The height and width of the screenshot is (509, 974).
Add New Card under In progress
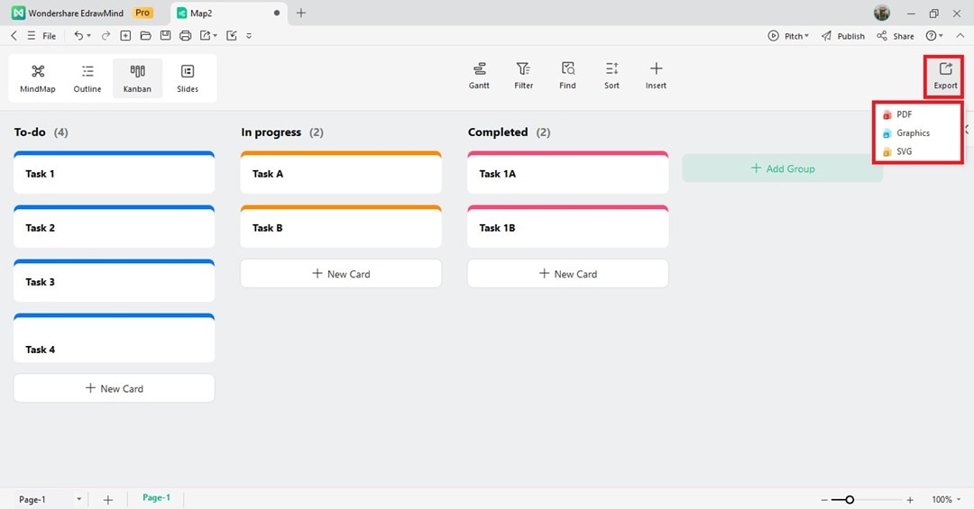click(x=341, y=274)
